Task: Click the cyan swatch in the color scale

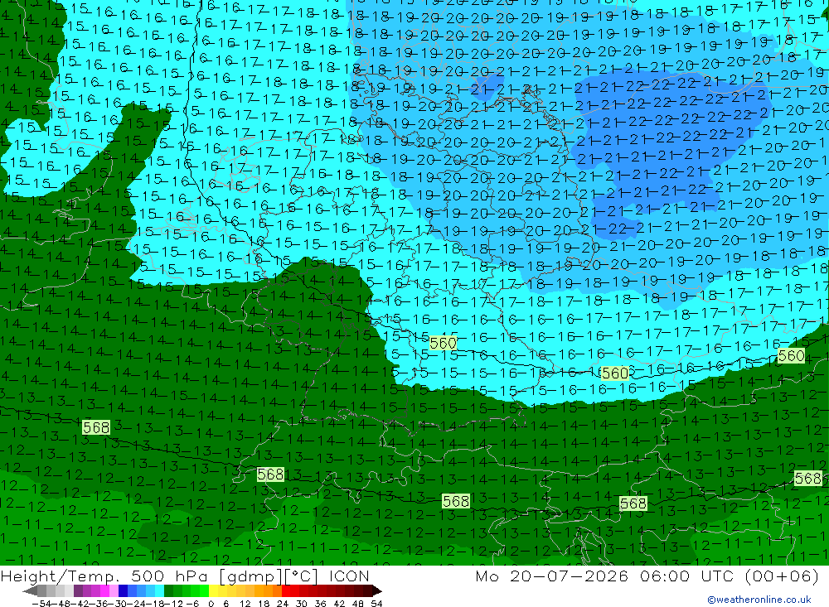Action: (159, 590)
